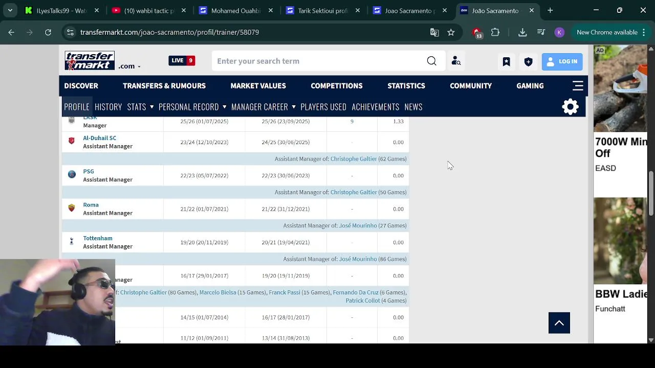Click the Tottenham club crest
Screen dimensions: 655x368
click(72, 241)
